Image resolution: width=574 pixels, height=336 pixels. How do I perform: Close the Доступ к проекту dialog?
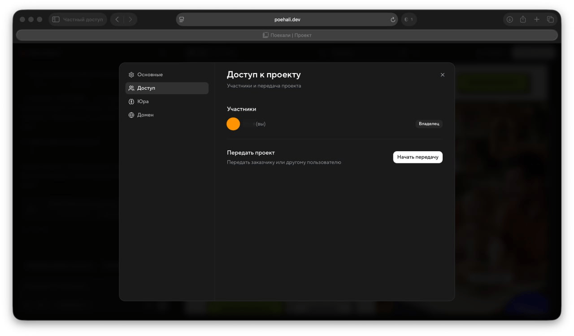(443, 75)
